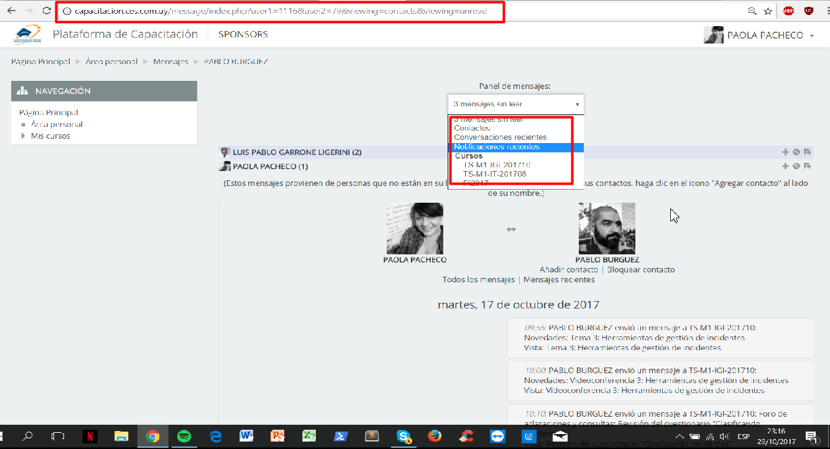Add contact icon on Luis Pablo Garrone row
Image resolution: width=830 pixels, height=449 pixels.
pos(785,152)
